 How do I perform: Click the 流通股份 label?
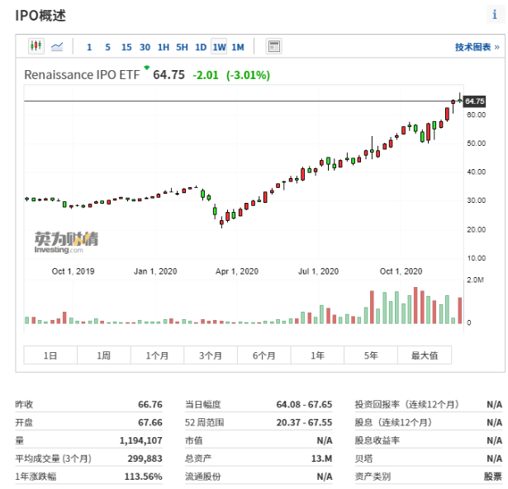point(203,477)
